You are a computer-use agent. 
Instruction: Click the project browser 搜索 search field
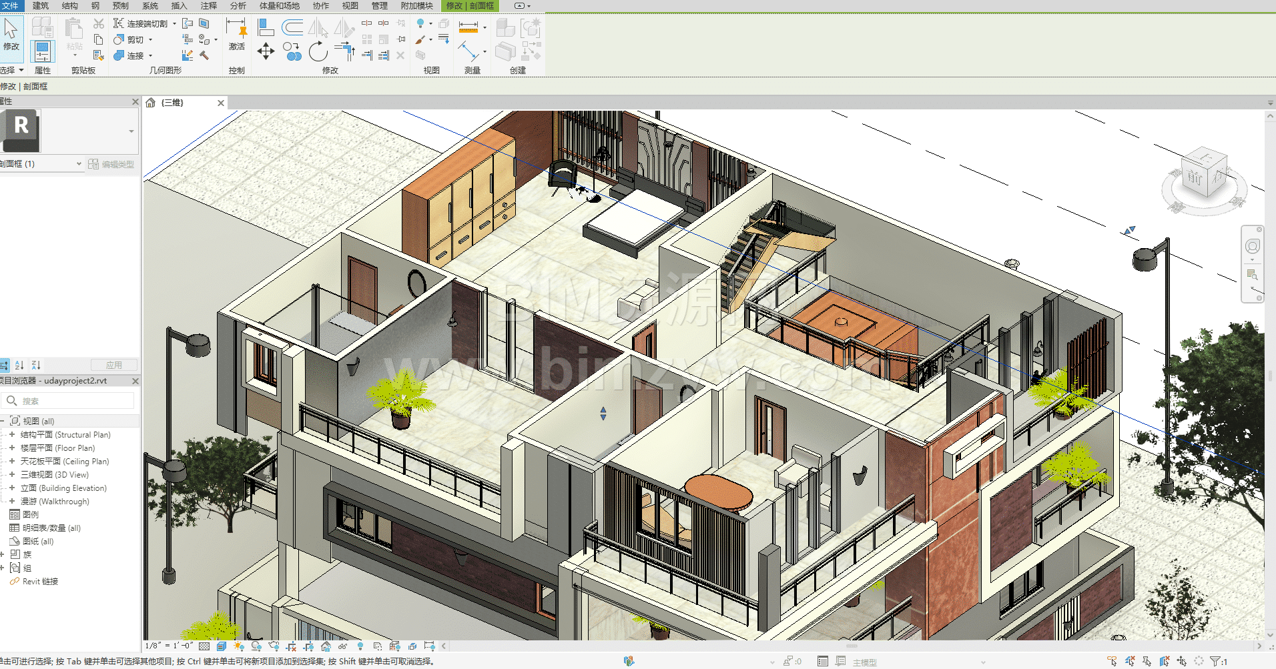tap(73, 401)
